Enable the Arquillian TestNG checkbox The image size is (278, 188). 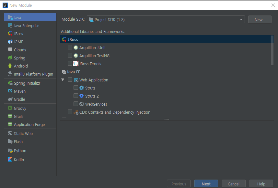coord(70,56)
